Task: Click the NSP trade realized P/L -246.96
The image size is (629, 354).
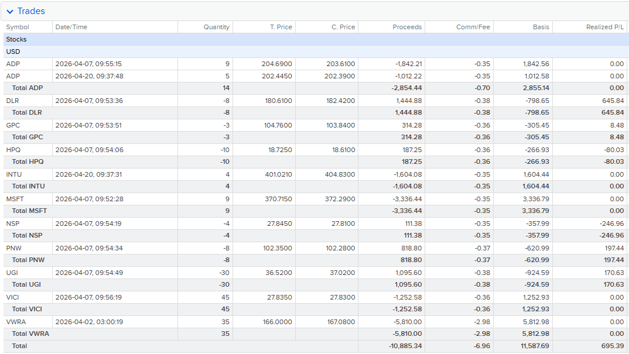Action: pyautogui.click(x=612, y=224)
